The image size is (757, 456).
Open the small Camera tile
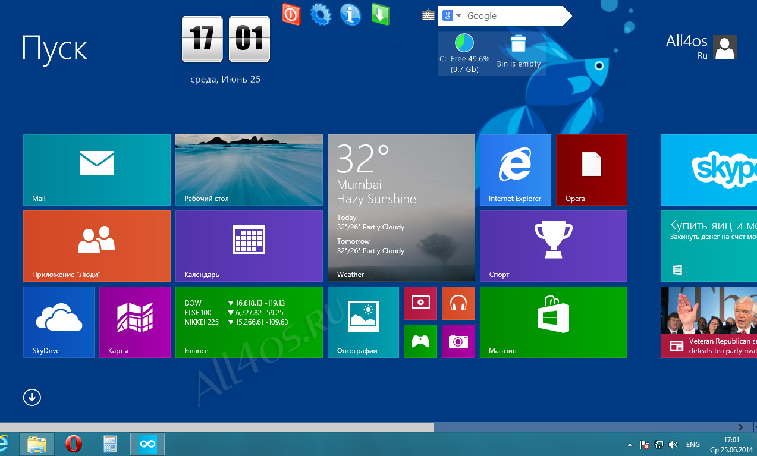coord(458,341)
